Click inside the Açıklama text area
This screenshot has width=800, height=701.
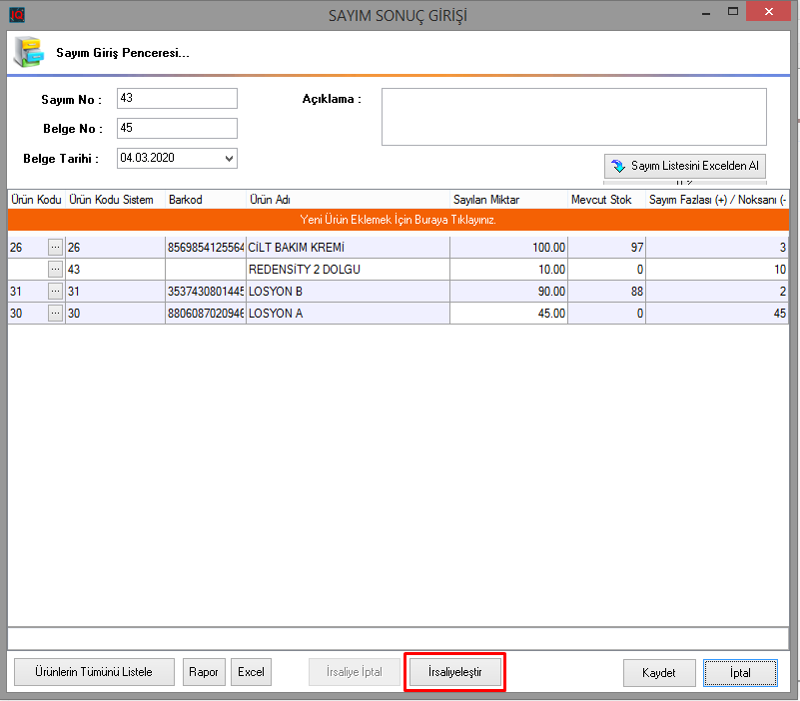[x=573, y=117]
